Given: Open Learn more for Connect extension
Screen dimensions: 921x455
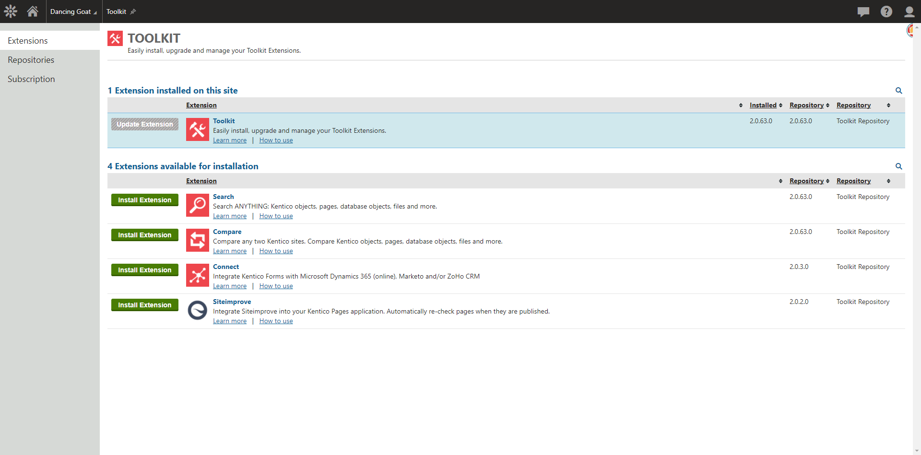Looking at the screenshot, I should [x=230, y=286].
